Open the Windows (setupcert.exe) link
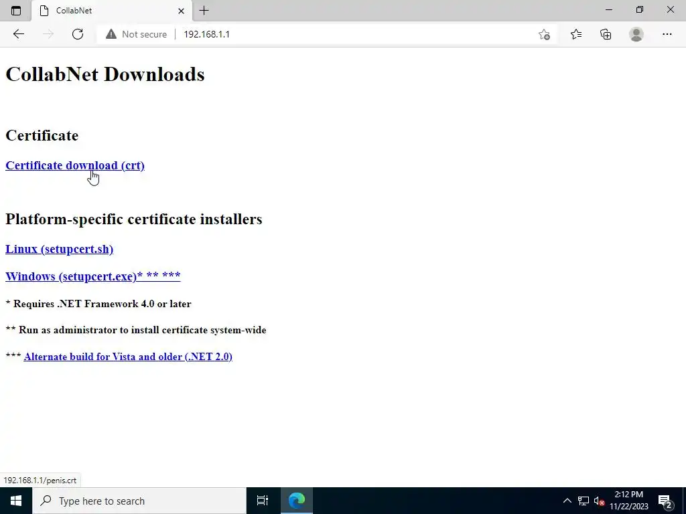Screen dimensions: 686x514 [92, 276]
